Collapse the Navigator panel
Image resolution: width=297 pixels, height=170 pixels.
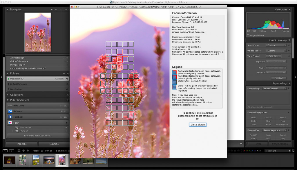click(8, 10)
